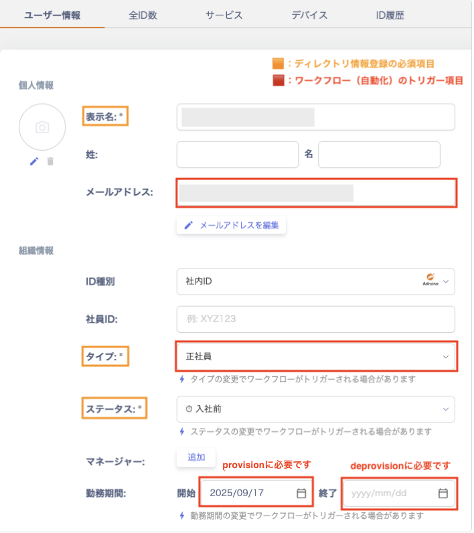Image resolution: width=474 pixels, height=533 pixels.
Task: Click the 姓 input field
Action: [237, 154]
